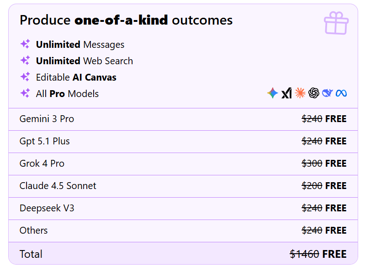
Task: Click the Deepseek whale logo icon
Action: (x=328, y=93)
